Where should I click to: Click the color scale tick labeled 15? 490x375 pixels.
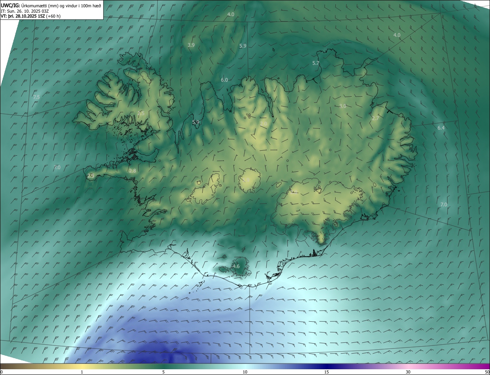coord(327,372)
